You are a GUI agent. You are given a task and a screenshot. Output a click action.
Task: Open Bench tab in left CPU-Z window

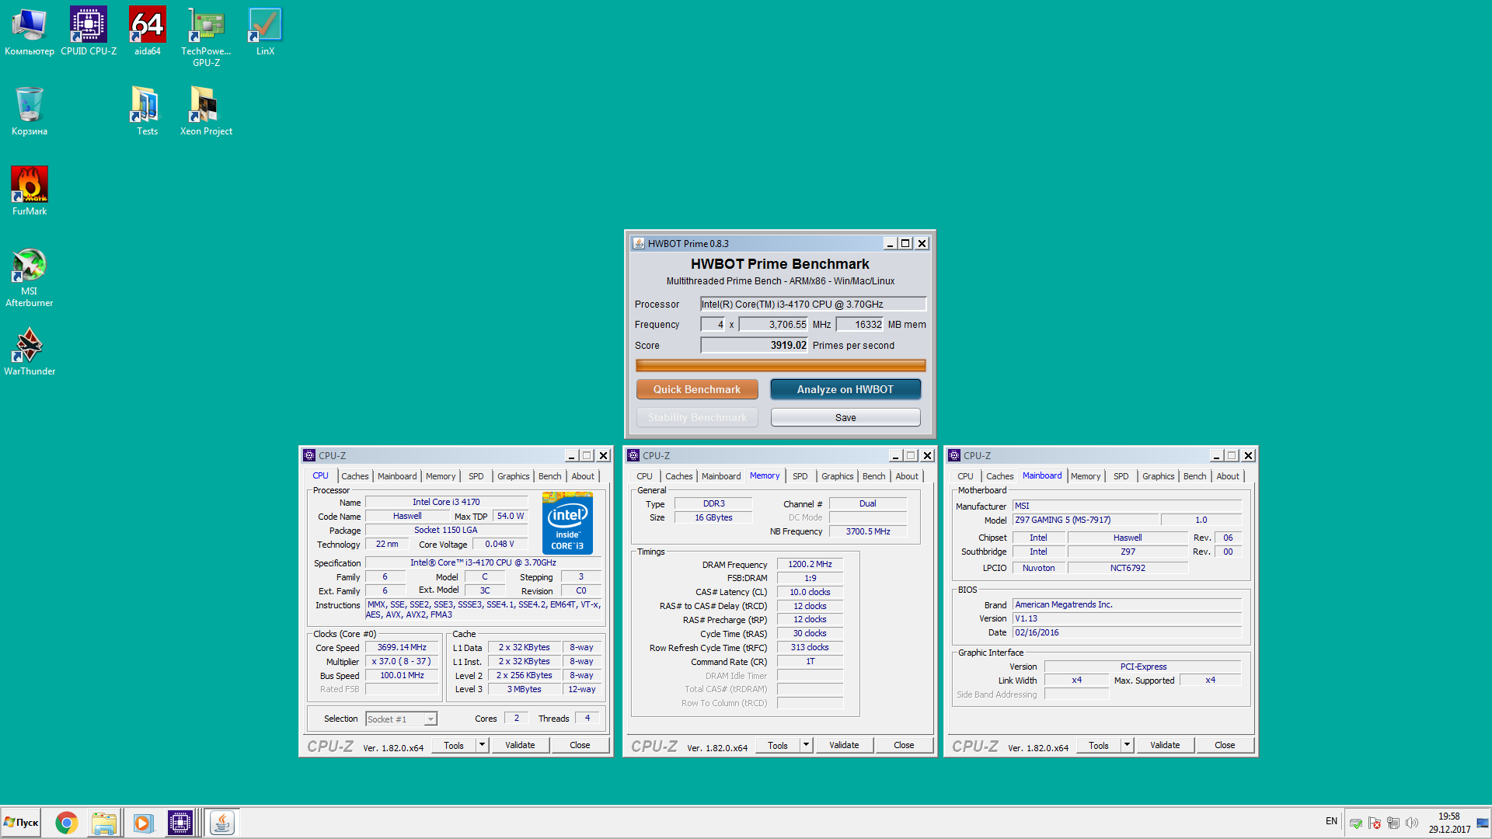click(x=550, y=476)
